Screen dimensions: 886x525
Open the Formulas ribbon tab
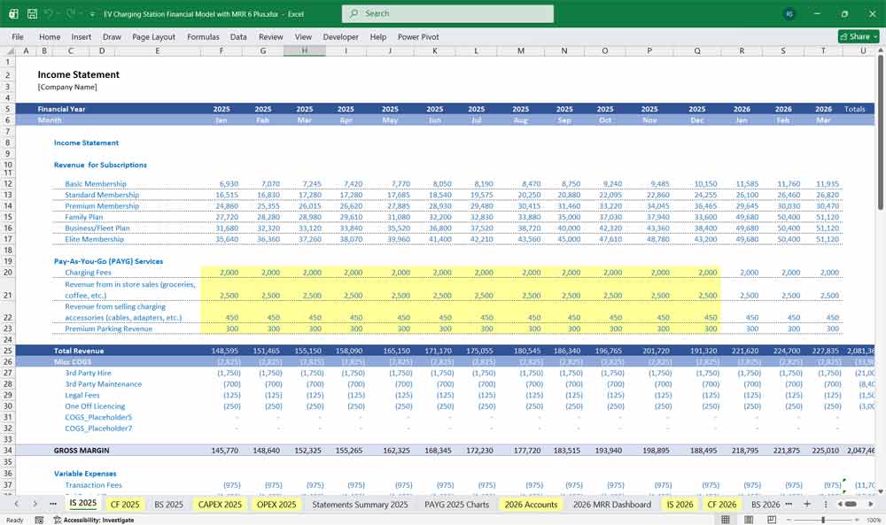[203, 36]
